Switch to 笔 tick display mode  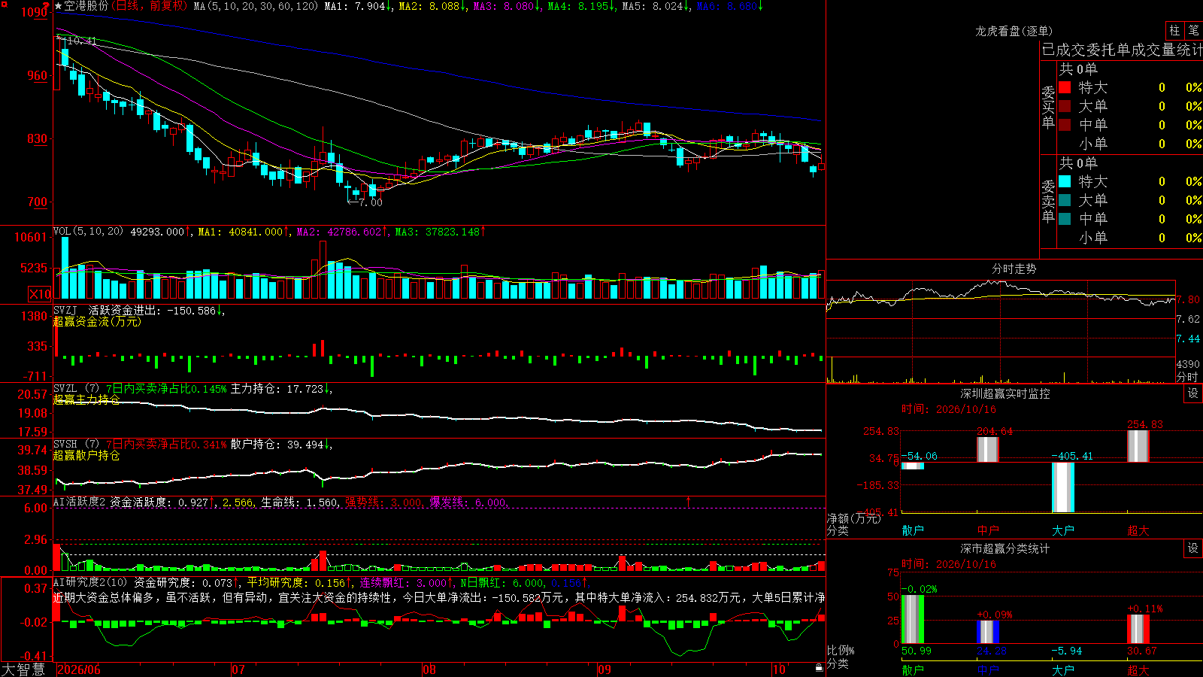[1193, 30]
